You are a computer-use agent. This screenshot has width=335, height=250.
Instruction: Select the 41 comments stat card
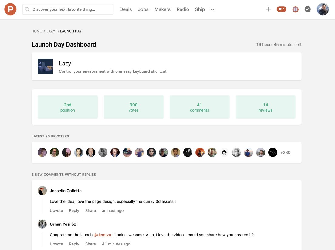[x=200, y=107]
